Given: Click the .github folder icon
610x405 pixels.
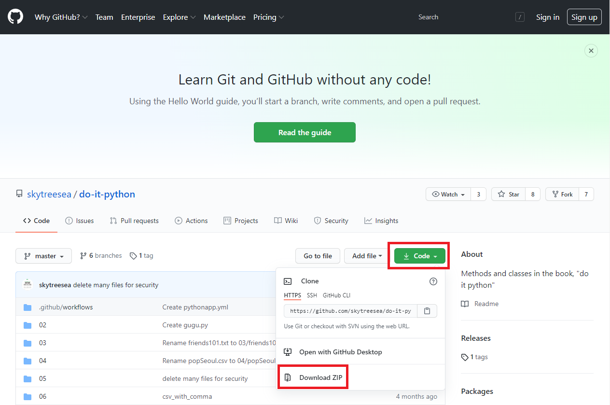Looking at the screenshot, I should coord(28,307).
